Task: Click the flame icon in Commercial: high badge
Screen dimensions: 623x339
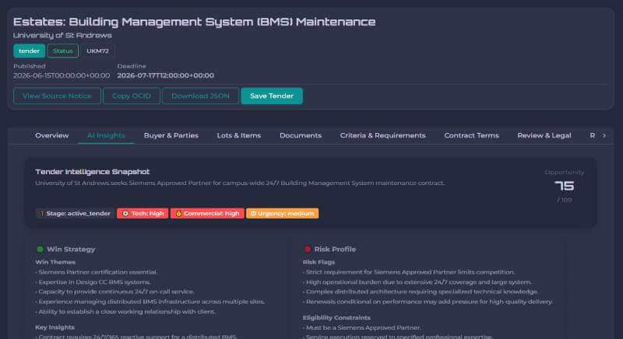Action: click(178, 213)
